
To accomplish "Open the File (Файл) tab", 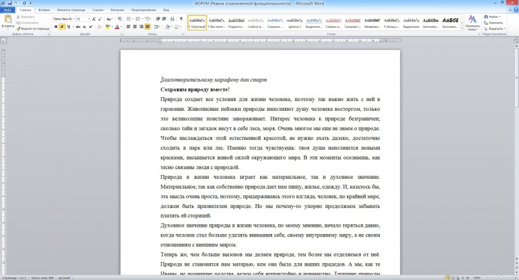I will 8,10.
